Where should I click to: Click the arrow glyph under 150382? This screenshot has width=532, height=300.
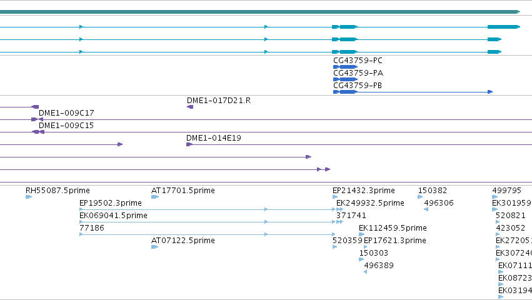[420, 197]
